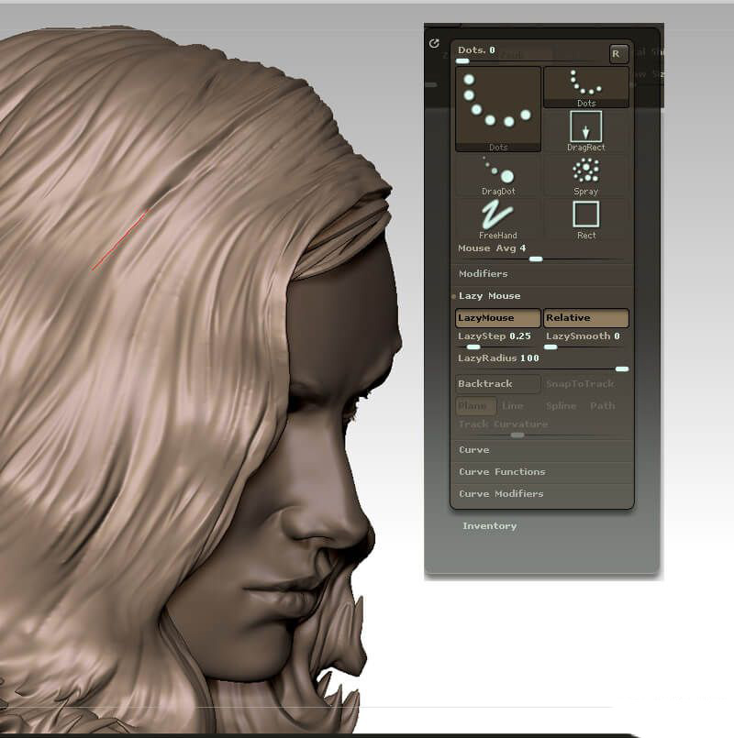
Task: Open the Curve section
Action: point(474,450)
